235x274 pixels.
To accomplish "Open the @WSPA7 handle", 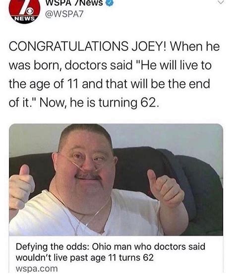I will [64, 14].
